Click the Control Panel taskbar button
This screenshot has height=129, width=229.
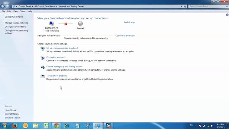[x=98, y=126]
